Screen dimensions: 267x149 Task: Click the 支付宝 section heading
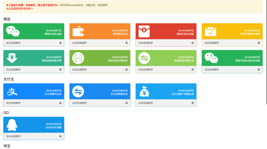9,79
